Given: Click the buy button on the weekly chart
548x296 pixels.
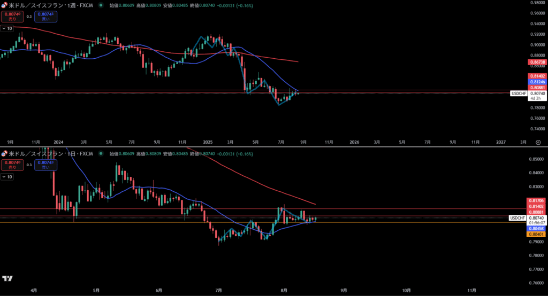Looking at the screenshot, I should [x=45, y=17].
